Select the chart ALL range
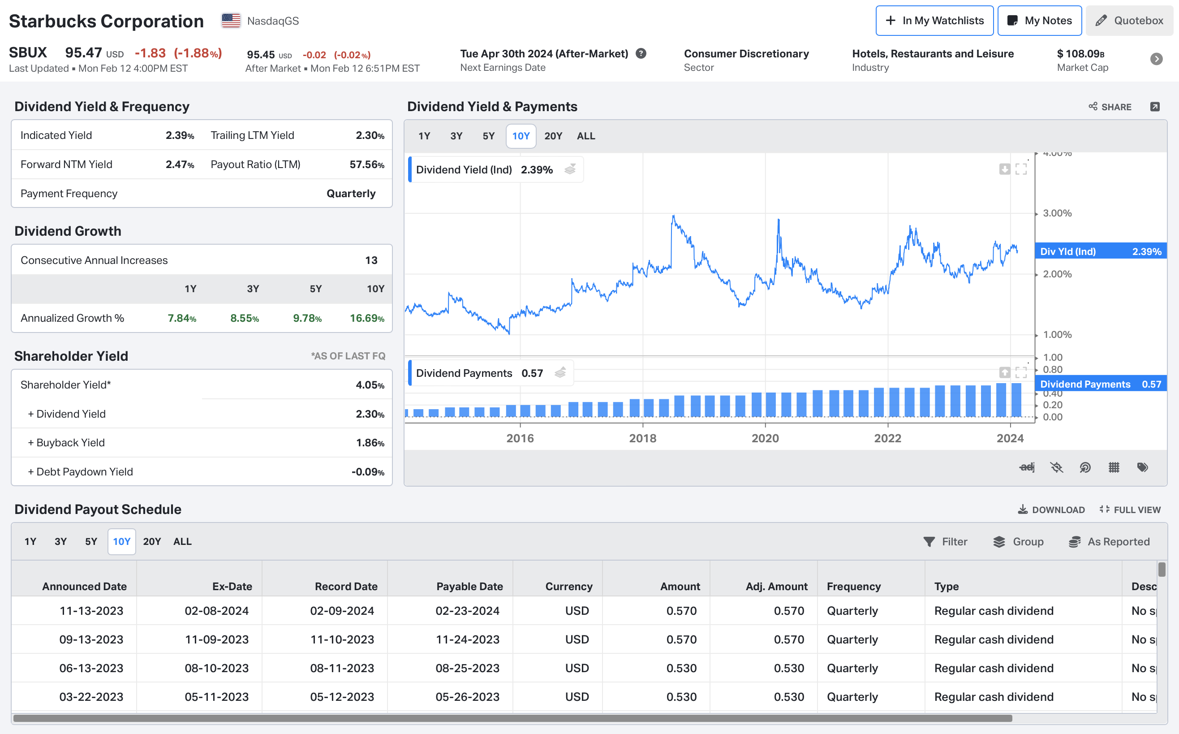Viewport: 1179px width, 734px height. tap(585, 136)
